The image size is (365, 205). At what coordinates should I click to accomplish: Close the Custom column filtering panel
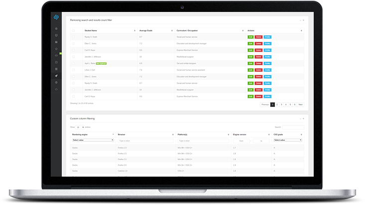[304, 119]
